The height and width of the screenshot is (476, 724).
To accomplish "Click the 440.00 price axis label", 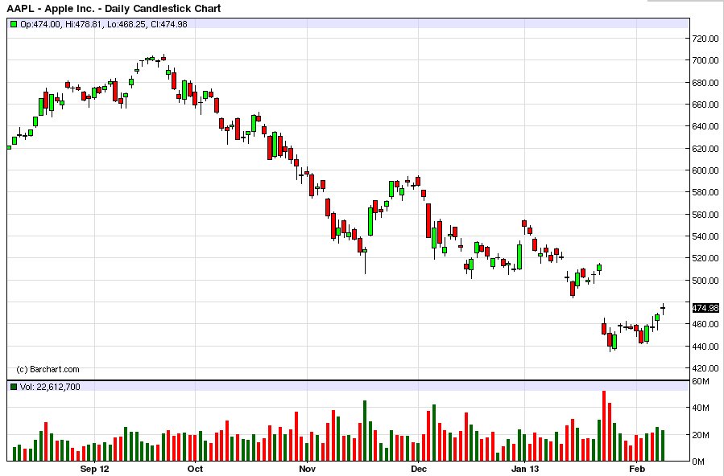I will pos(705,347).
